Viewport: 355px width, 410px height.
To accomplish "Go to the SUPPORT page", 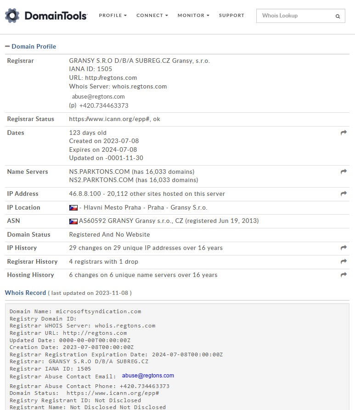I will click(x=231, y=16).
